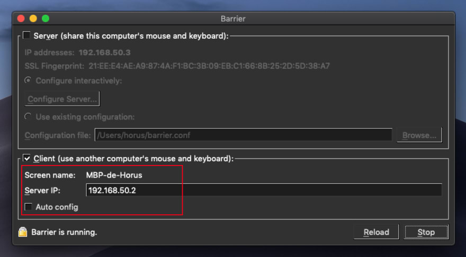Open the Configure Server dialog
The width and height of the screenshot is (466, 257).
click(62, 99)
